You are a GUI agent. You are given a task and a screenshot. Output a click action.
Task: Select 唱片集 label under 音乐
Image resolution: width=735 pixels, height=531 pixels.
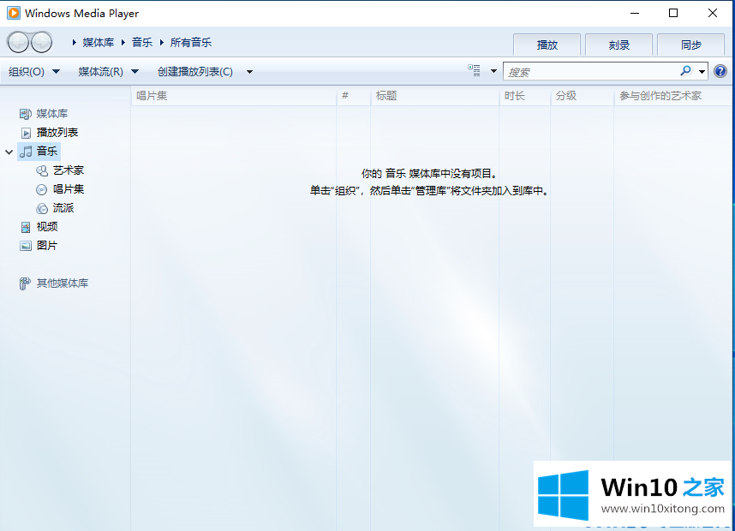(69, 189)
